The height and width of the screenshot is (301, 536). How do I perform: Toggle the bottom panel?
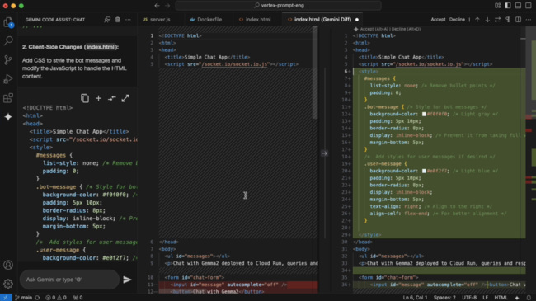(x=518, y=6)
